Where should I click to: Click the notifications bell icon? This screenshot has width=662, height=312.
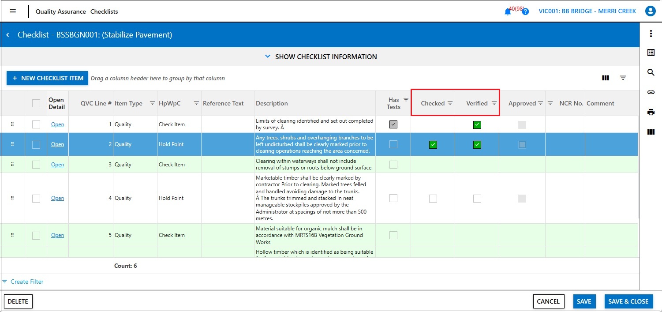click(508, 12)
